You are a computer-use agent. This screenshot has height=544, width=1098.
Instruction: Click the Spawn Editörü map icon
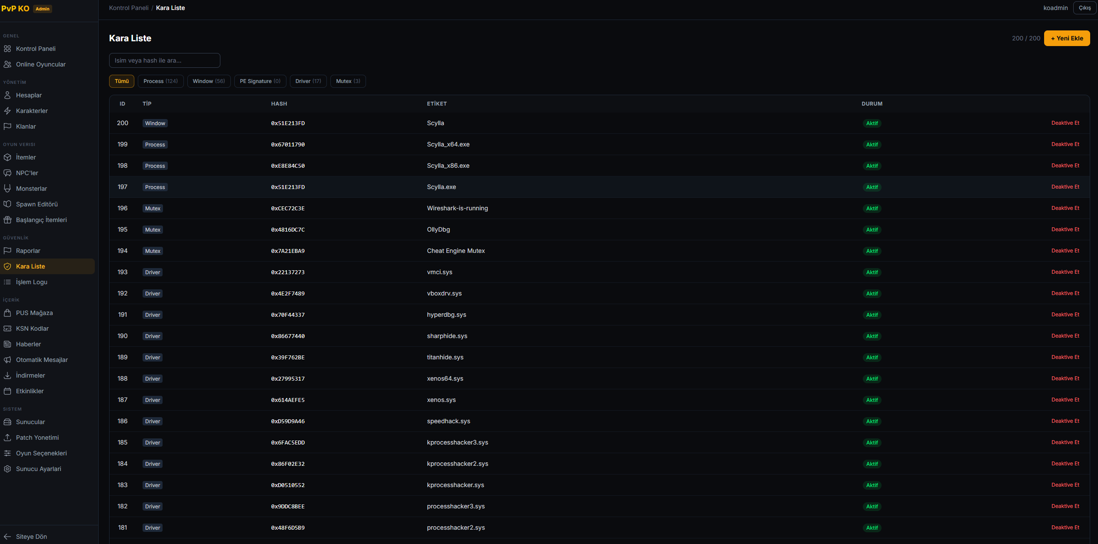point(7,204)
